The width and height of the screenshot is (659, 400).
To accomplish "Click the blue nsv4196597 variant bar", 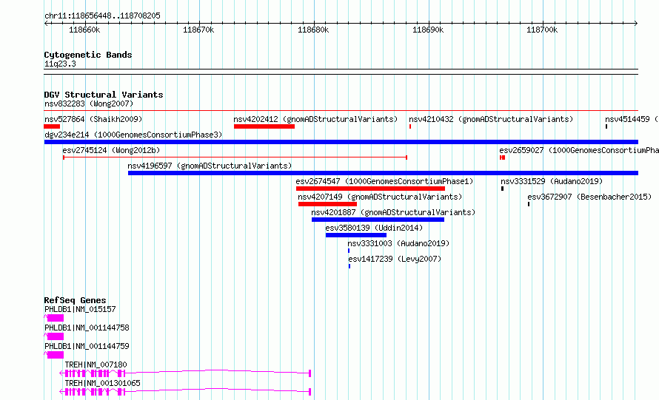I will 384,173.
